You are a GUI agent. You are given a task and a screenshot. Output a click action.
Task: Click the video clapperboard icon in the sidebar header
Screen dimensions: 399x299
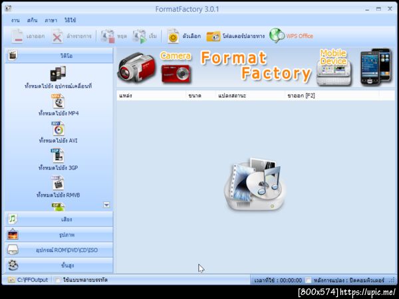(13, 55)
